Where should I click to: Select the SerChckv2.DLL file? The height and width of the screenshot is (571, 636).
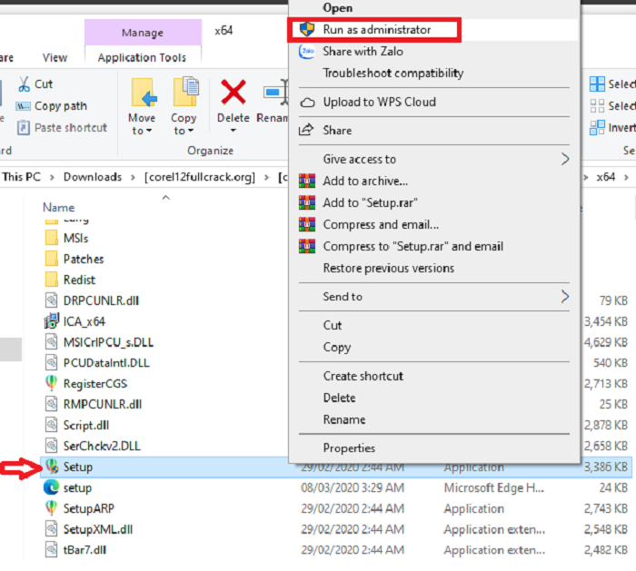point(102,446)
